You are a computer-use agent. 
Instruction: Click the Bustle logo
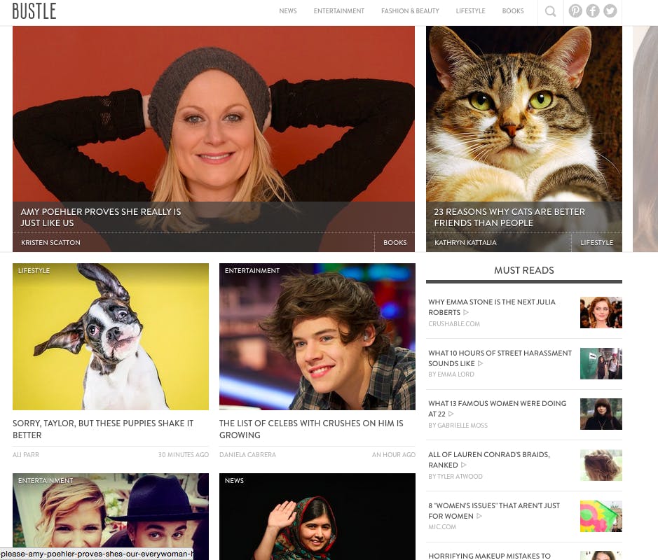pos(34,11)
